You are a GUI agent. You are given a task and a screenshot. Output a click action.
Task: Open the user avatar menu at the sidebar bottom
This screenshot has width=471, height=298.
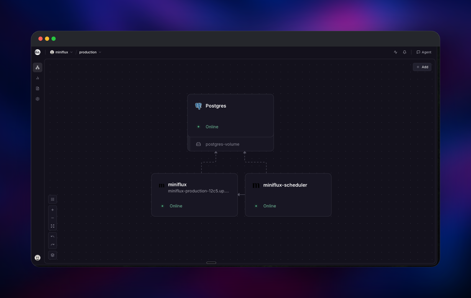tap(38, 258)
